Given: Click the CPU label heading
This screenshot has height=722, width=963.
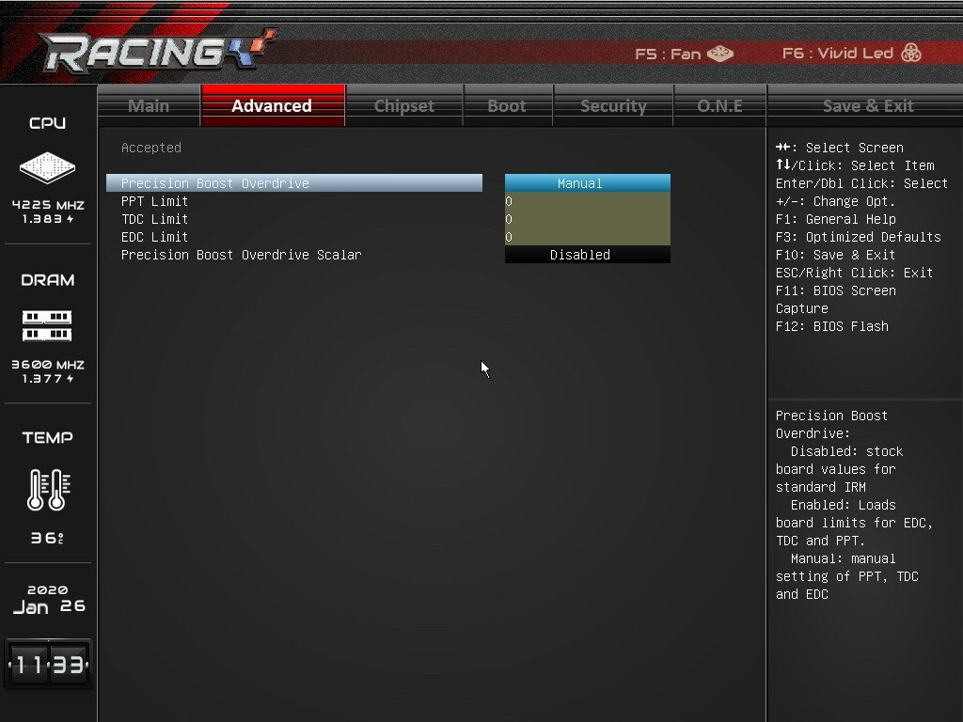Looking at the screenshot, I should [x=47, y=123].
